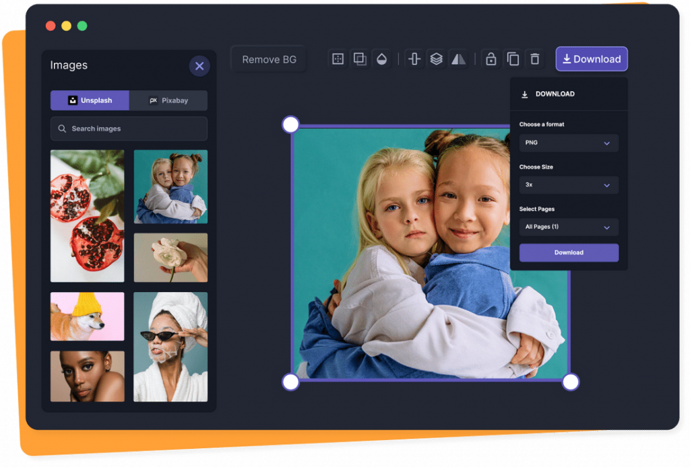This screenshot has width=690, height=467.
Task: Click the alignment tool icon
Action: coord(414,59)
